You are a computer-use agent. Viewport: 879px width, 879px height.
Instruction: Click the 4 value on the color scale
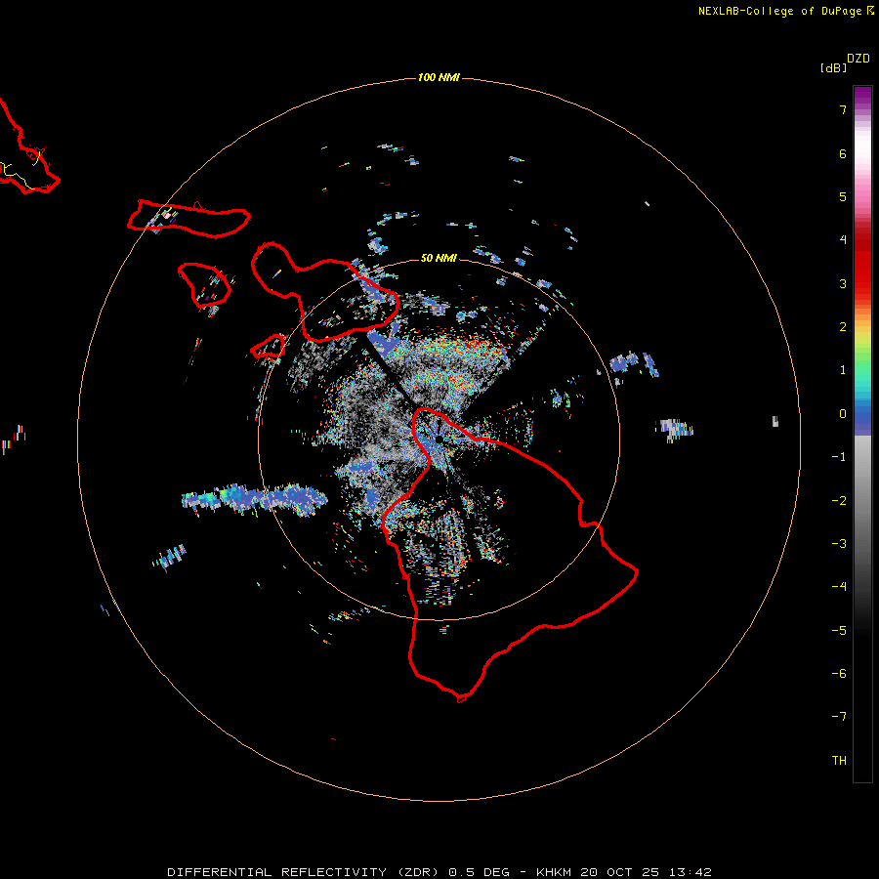[x=843, y=240]
